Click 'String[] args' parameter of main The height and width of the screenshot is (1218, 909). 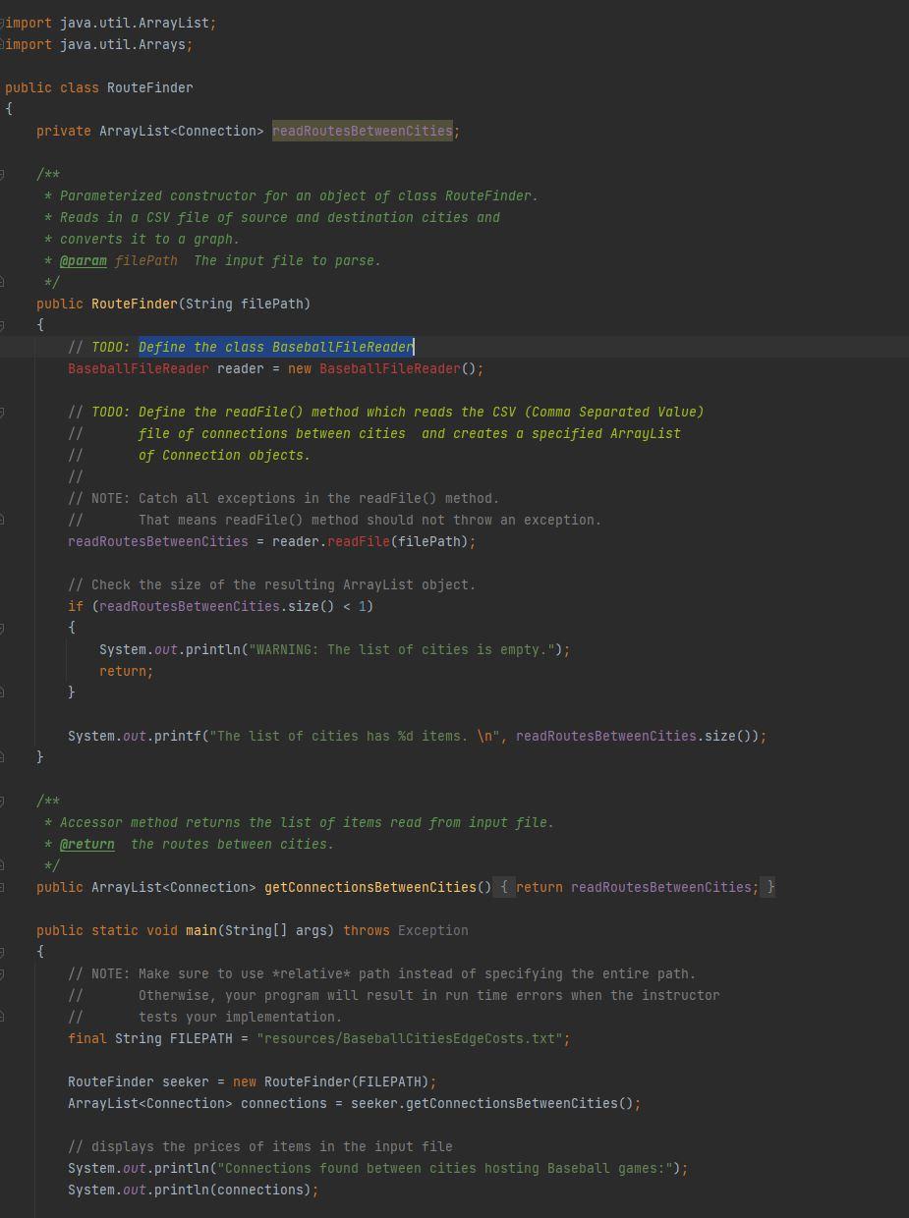click(276, 930)
